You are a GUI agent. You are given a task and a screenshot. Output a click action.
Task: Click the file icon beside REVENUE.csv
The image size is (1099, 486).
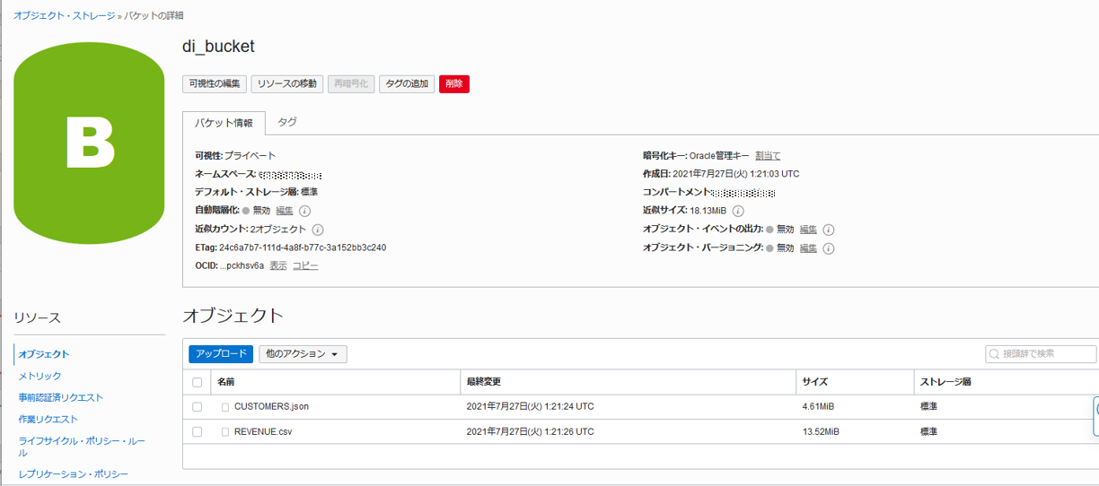tap(225, 432)
